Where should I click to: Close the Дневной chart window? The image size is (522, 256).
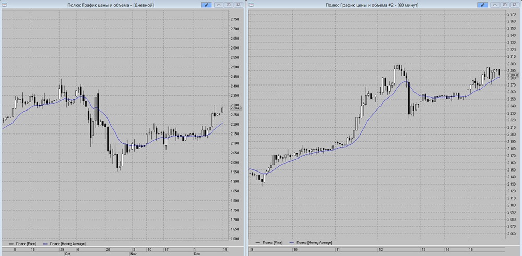[239, 5]
